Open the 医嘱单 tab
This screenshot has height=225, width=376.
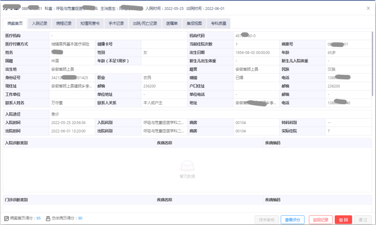[172, 24]
